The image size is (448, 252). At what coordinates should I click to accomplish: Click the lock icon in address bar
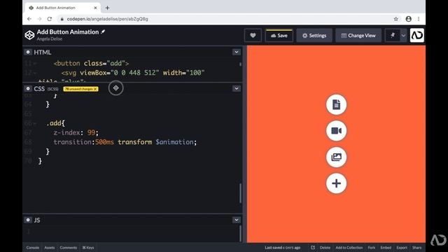coord(62,19)
